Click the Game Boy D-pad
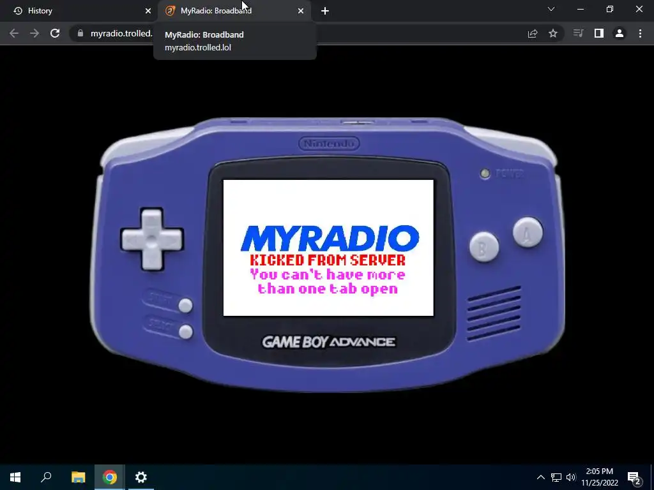The image size is (654, 490). (x=152, y=240)
